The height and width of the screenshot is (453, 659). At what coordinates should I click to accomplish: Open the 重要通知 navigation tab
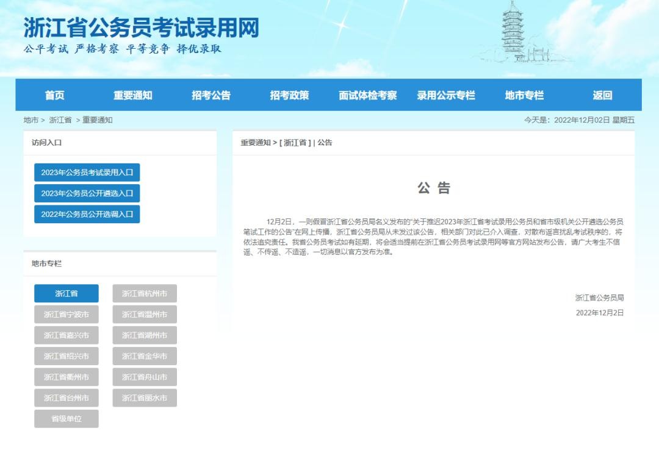click(x=132, y=95)
